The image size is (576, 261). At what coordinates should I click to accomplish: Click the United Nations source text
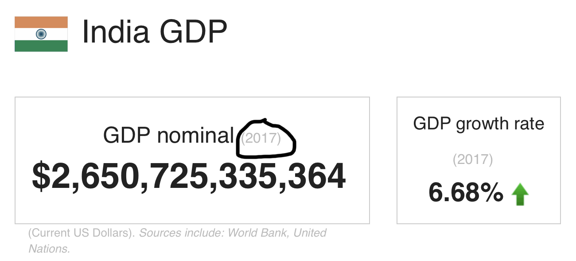(x=177, y=241)
